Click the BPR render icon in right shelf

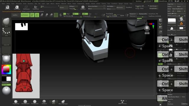coord(160,20)
